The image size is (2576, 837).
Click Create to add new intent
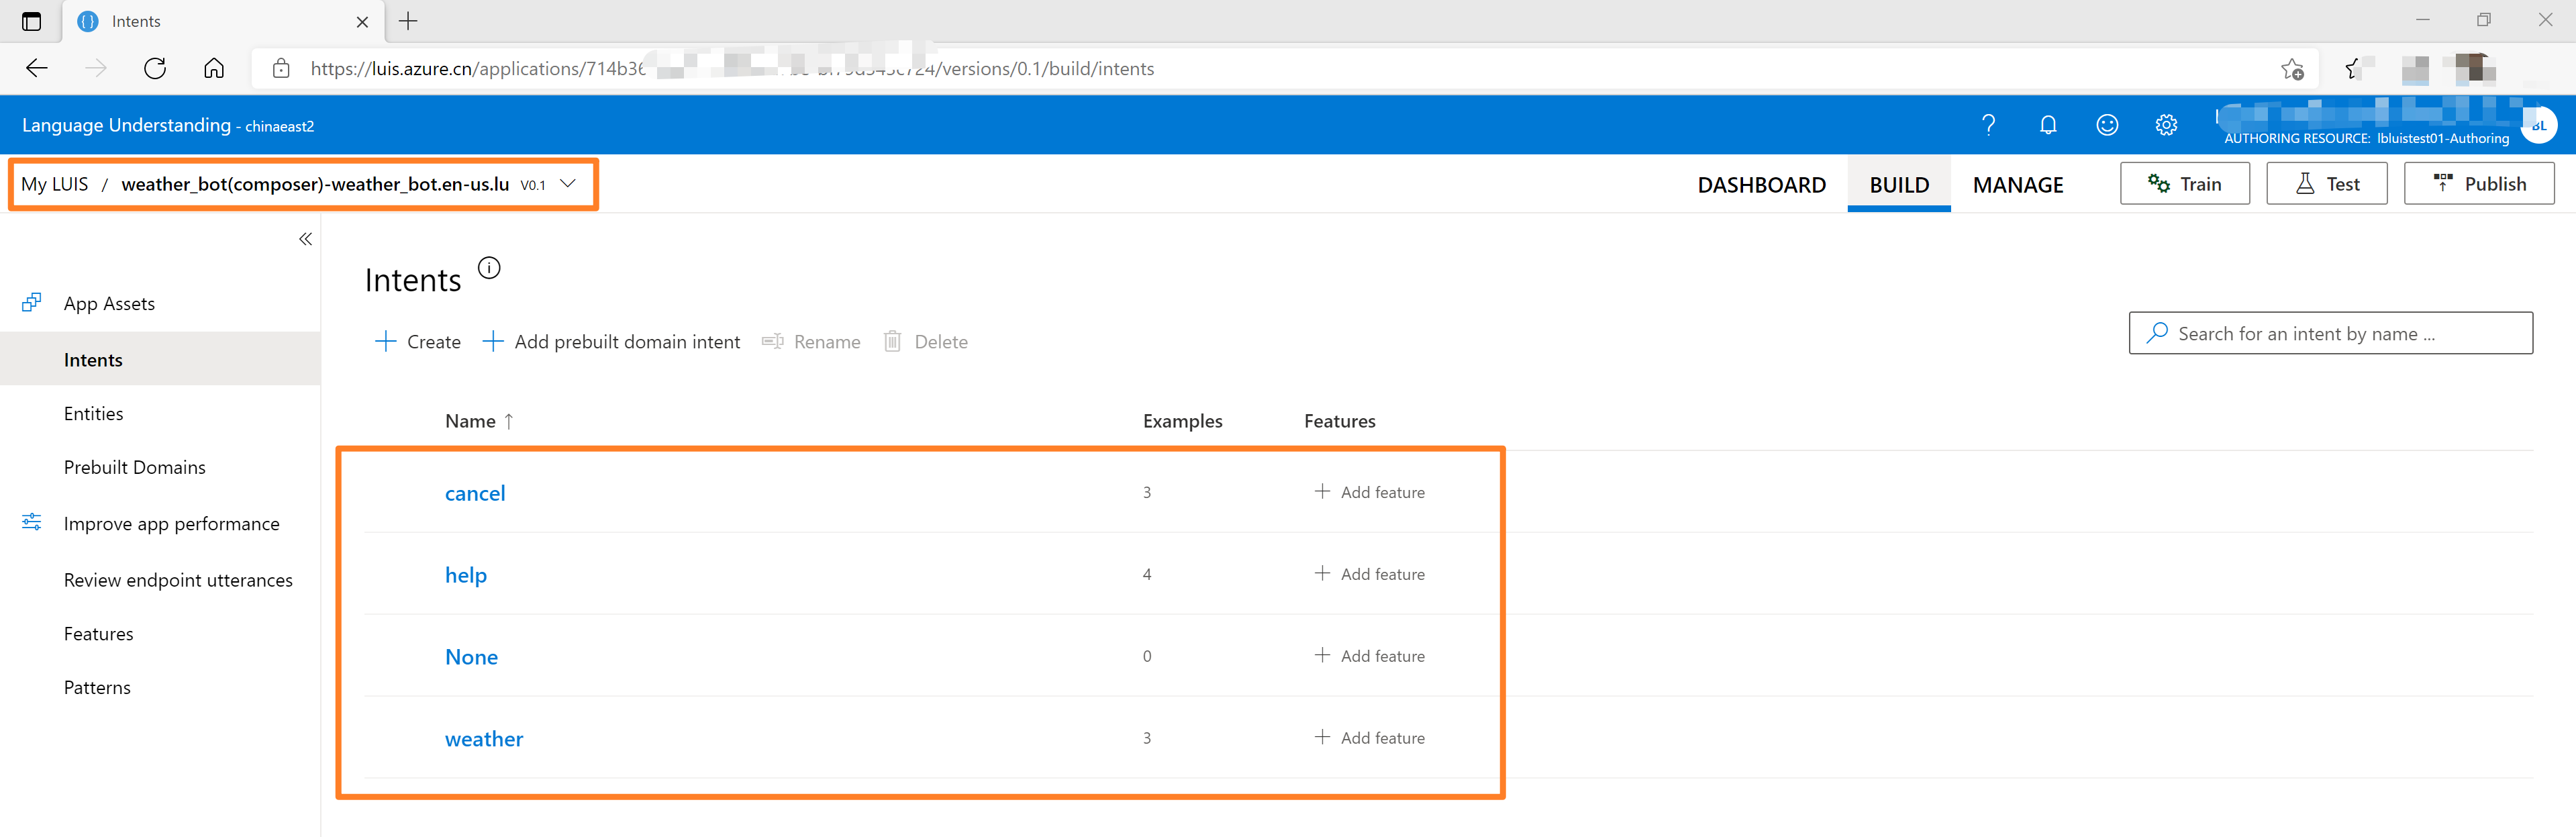pyautogui.click(x=417, y=342)
